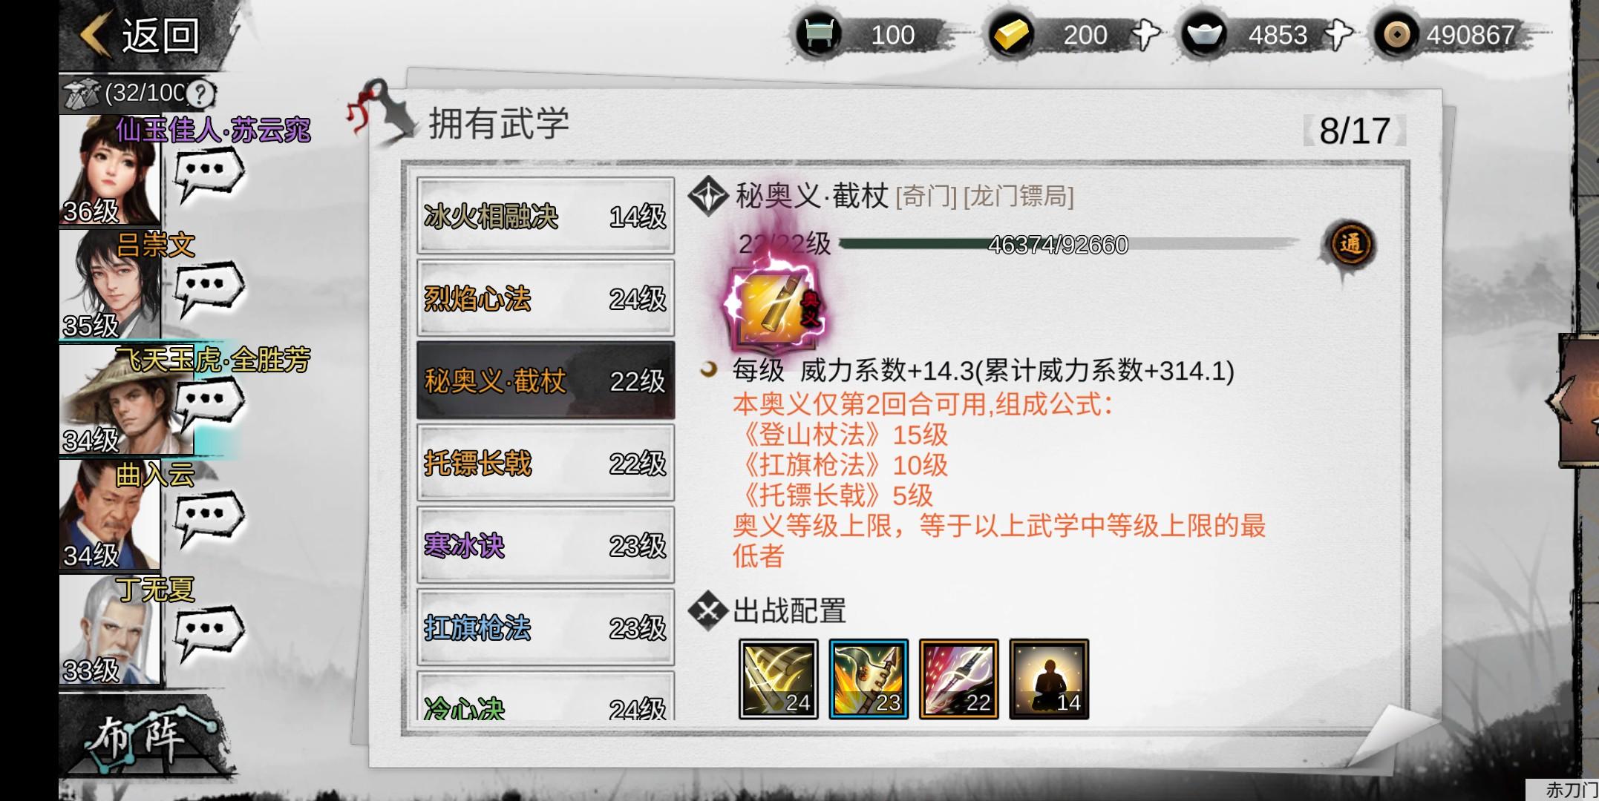Viewport: 1599px width, 801px height.
Task: Tap the plus icon beside gold 200
Action: coord(1145,34)
